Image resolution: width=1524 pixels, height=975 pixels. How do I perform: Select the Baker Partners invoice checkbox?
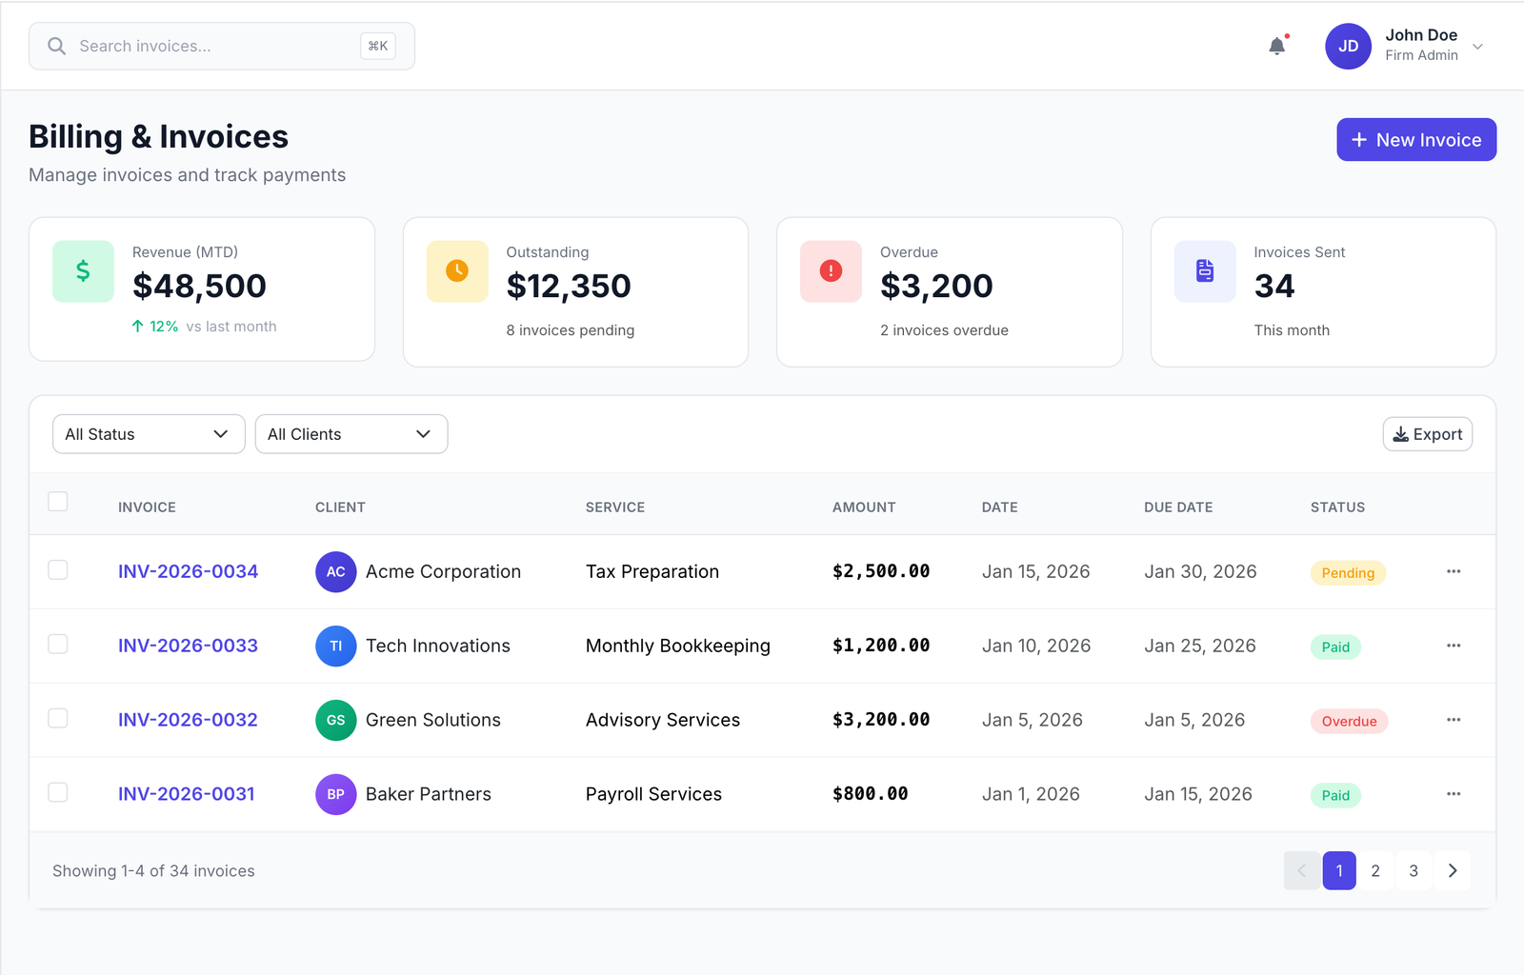click(58, 793)
